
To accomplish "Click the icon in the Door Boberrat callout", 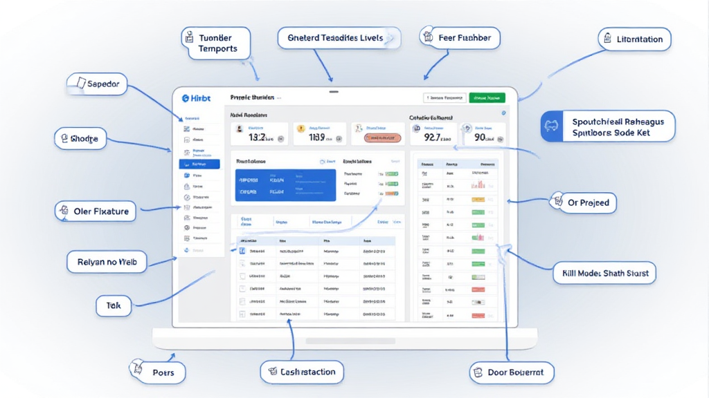I will 478,372.
